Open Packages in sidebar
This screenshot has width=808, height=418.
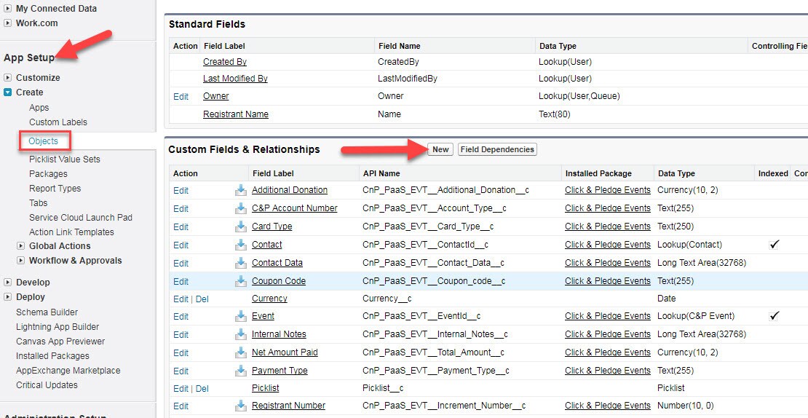(49, 174)
